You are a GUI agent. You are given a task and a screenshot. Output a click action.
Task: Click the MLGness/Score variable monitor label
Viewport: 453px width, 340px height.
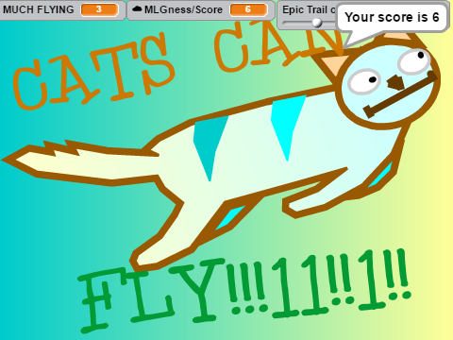183,9
